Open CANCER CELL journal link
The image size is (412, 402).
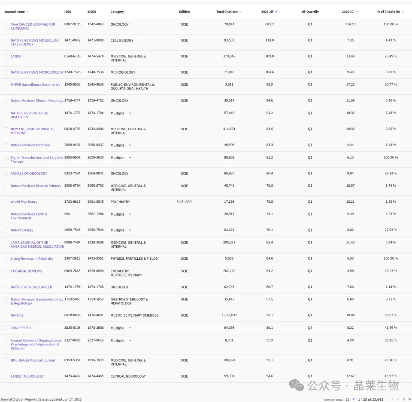coord(21,328)
